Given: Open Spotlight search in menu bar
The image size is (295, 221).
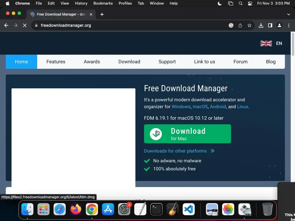Looking at the screenshot, I should [x=241, y=3].
